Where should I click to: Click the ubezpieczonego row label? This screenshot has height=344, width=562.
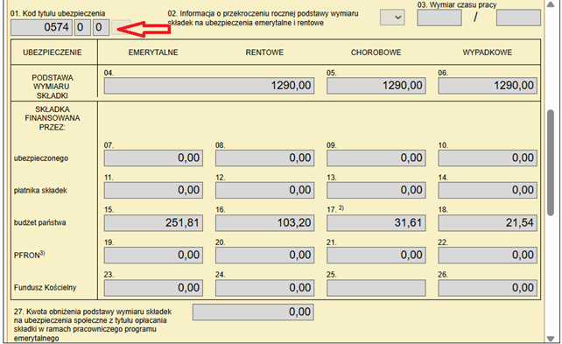click(x=41, y=158)
